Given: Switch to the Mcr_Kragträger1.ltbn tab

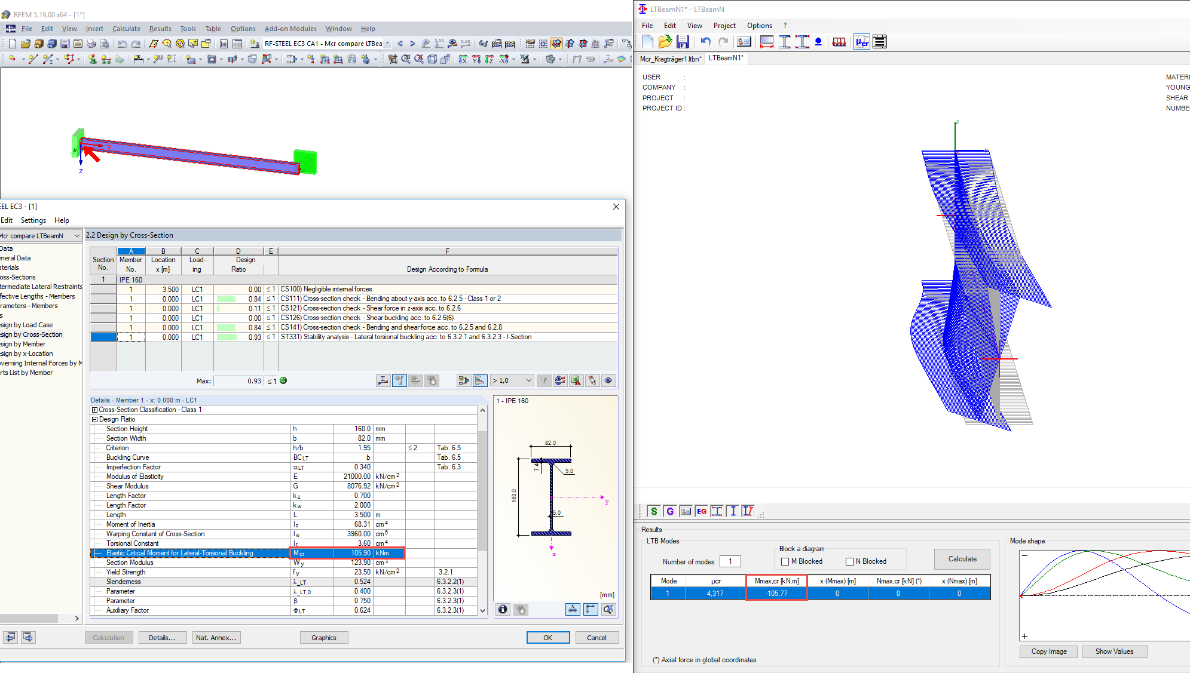Looking at the screenshot, I should click(x=669, y=59).
